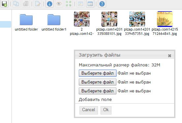
Task: Click the copy files toolbar icon
Action: [16, 4]
